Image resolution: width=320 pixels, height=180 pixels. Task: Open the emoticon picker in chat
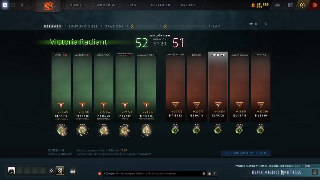(204, 173)
